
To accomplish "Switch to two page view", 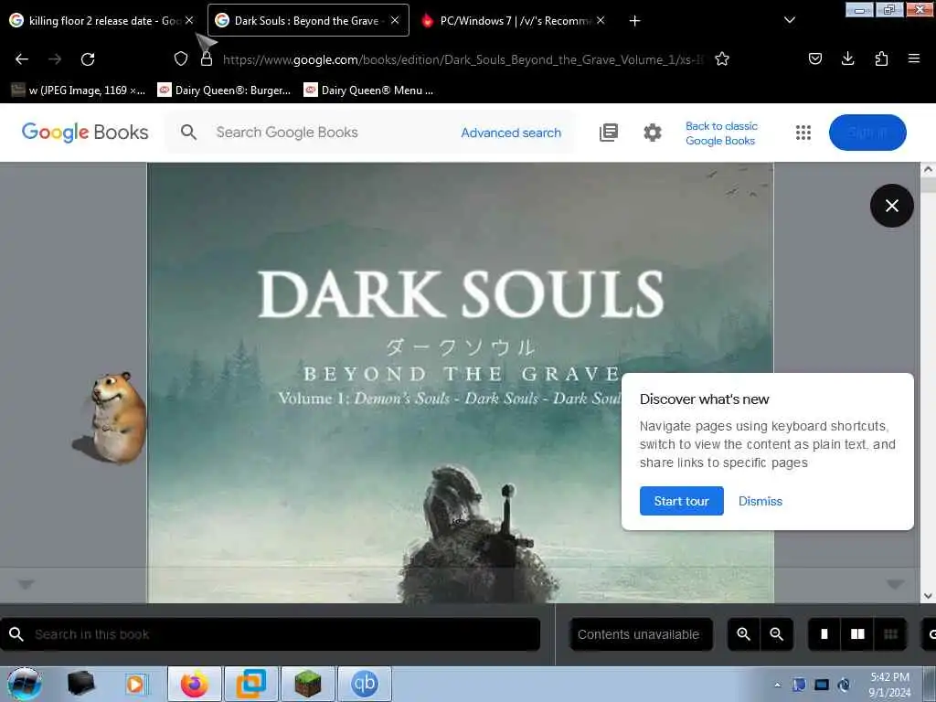I will 857,634.
